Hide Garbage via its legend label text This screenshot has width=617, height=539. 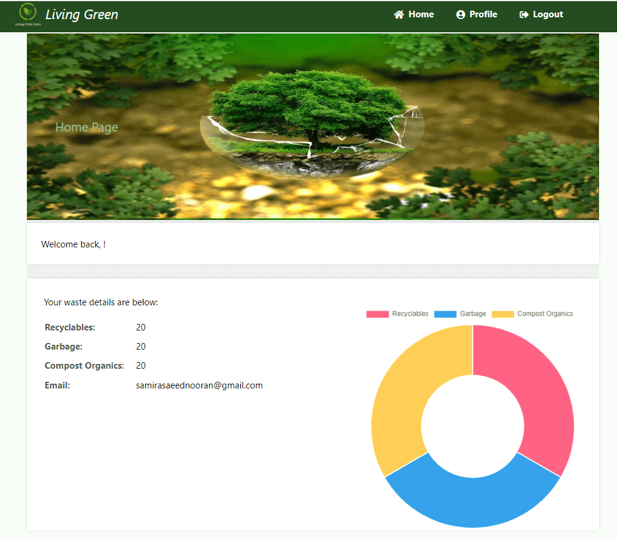coord(473,314)
